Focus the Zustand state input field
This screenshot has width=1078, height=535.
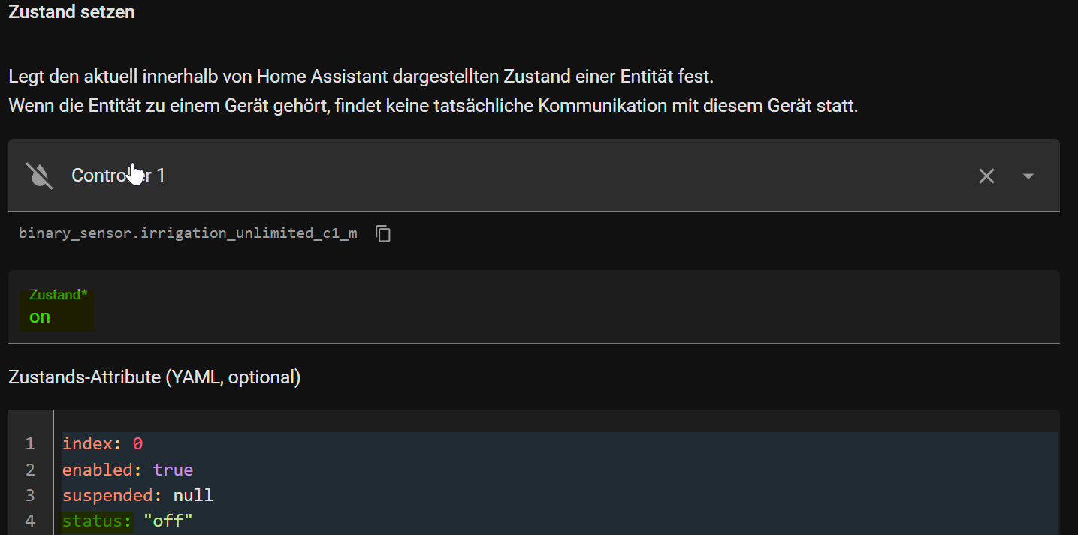[534, 307]
